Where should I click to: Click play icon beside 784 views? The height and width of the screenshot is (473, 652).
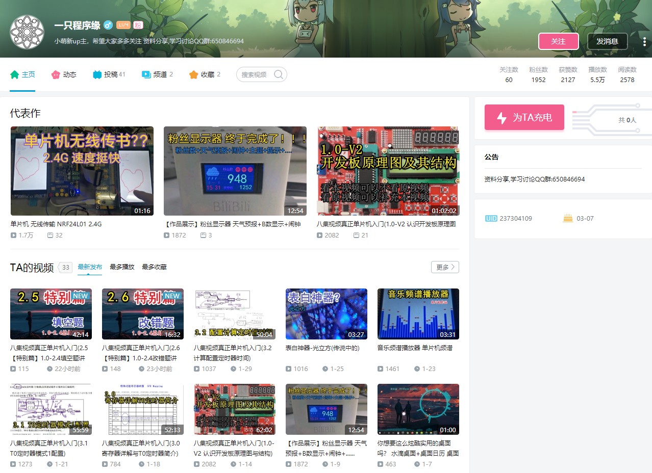pyautogui.click(x=105, y=464)
